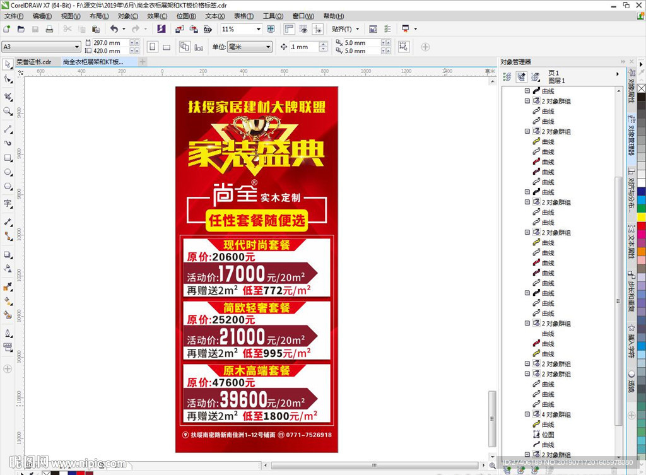Open the 对象(C) menu
646x475 pixels.
tap(127, 16)
